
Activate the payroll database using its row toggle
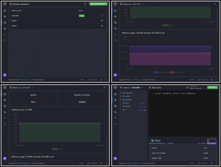pos(102,26)
